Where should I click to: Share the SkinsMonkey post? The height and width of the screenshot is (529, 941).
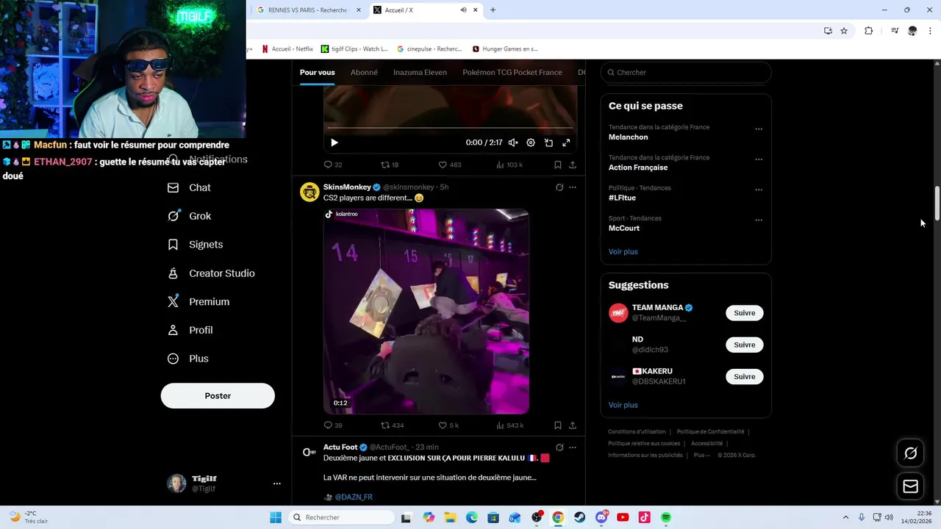[x=573, y=425]
